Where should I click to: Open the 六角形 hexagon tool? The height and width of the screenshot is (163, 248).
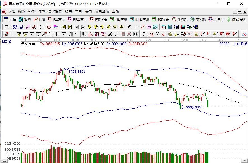pos(216,20)
